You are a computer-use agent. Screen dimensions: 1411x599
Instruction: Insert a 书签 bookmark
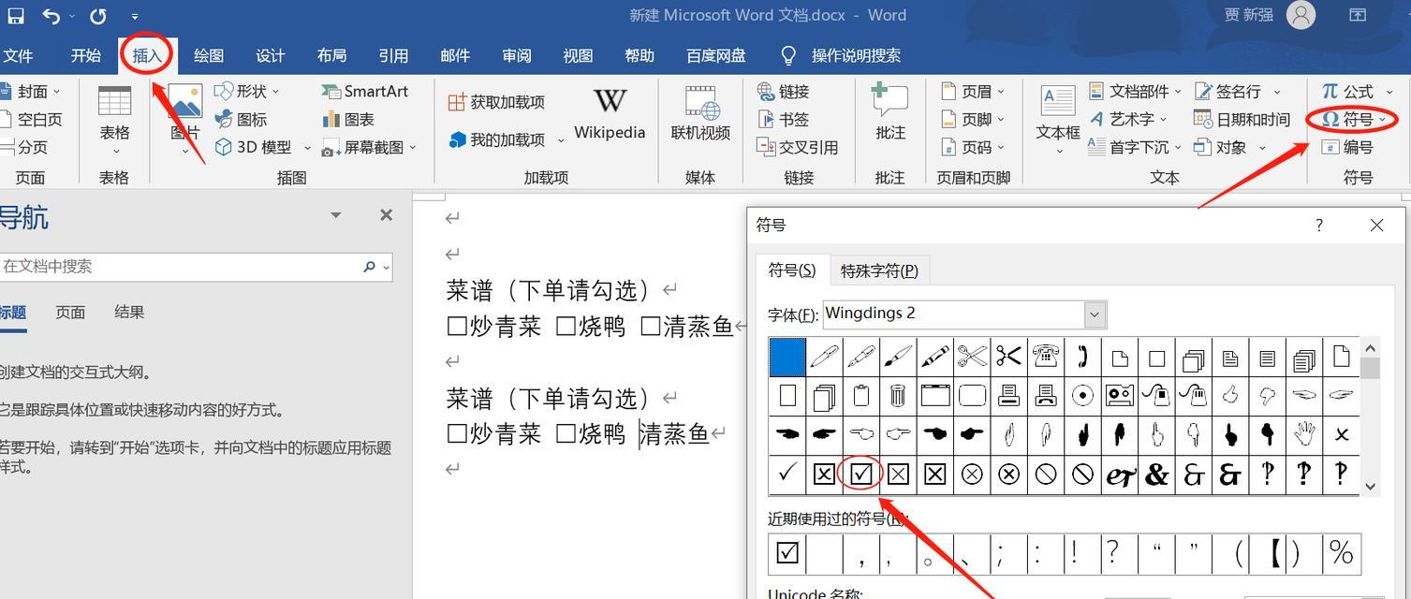pos(783,120)
